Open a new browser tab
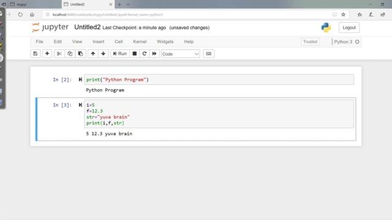The image size is (392, 220). click(119, 4)
